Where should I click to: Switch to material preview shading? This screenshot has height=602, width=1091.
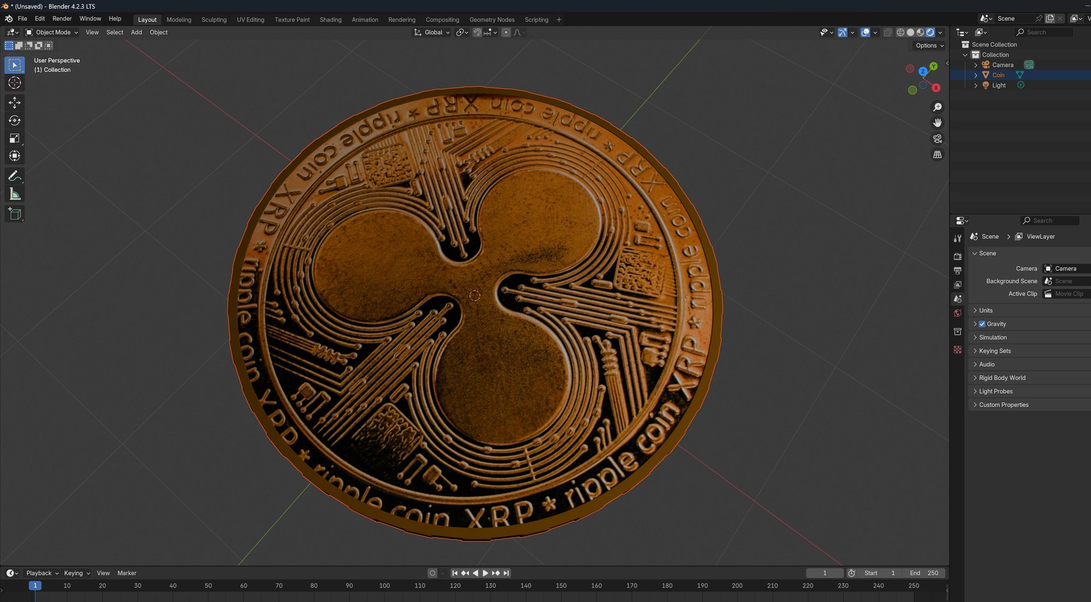[x=921, y=32]
